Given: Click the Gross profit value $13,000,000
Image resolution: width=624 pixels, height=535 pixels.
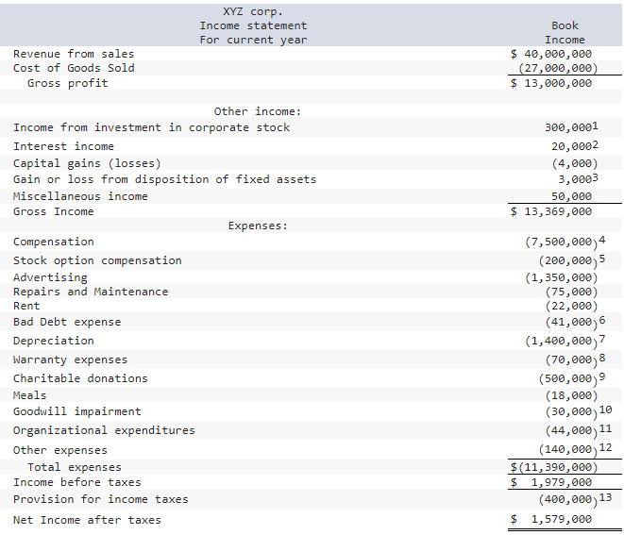Looking at the screenshot, I should 550,83.
